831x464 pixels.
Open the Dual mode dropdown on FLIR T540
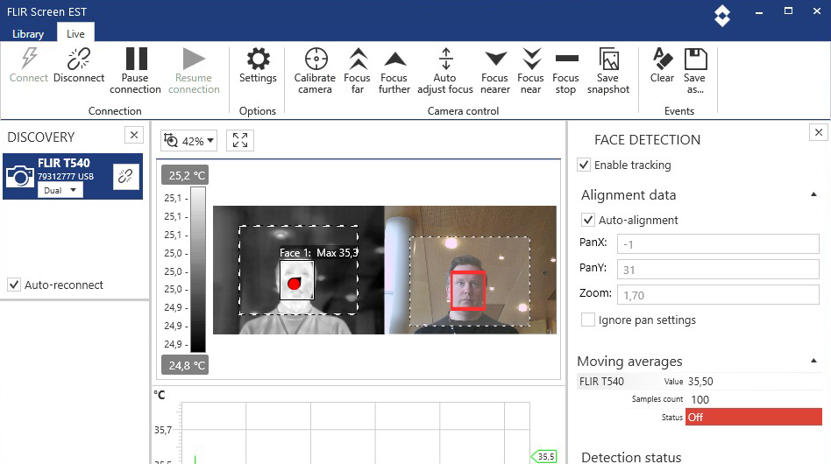(60, 190)
